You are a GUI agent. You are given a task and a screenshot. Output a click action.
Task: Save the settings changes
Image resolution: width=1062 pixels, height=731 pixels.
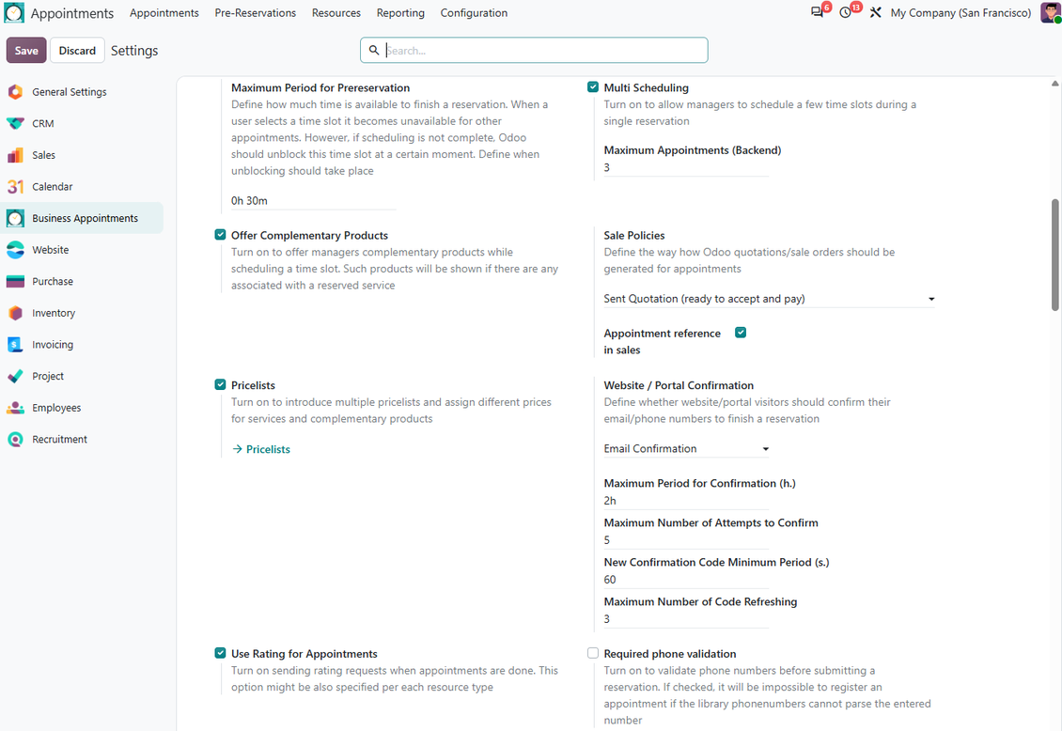(26, 50)
